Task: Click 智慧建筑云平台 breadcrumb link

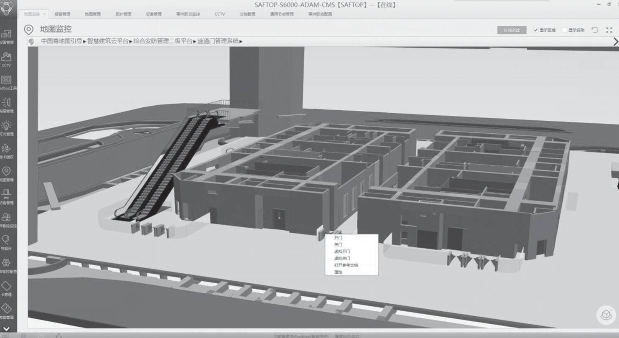Action: tap(107, 41)
